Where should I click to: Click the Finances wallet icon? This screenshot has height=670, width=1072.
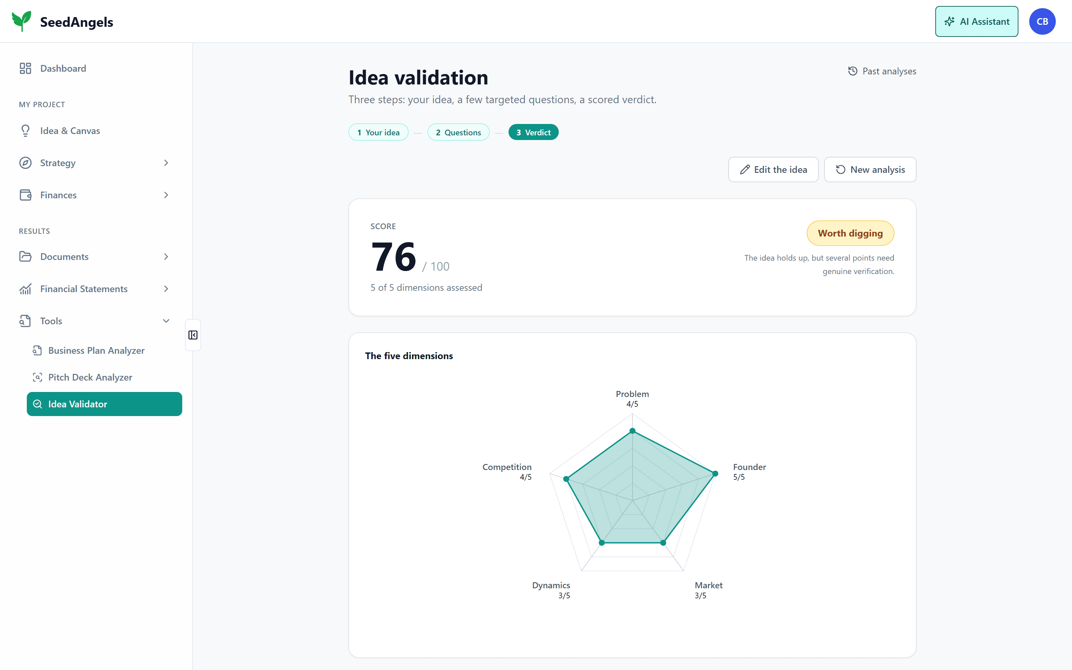(25, 195)
